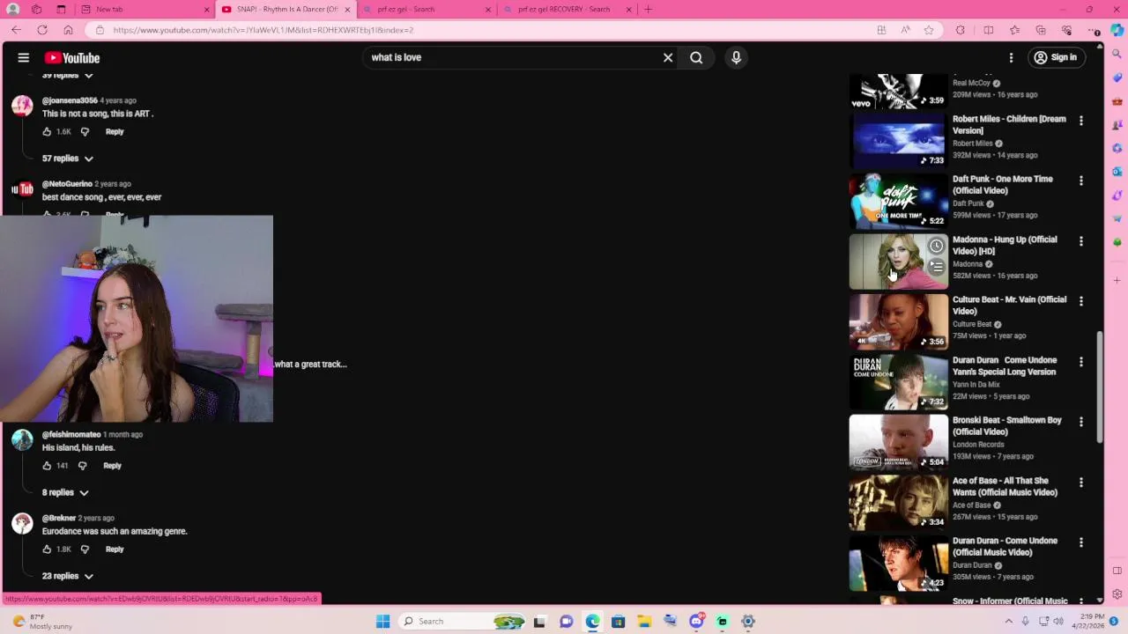Click the Windows taskbar Search box
Image resolution: width=1128 pixels, height=634 pixels.
pos(463,622)
